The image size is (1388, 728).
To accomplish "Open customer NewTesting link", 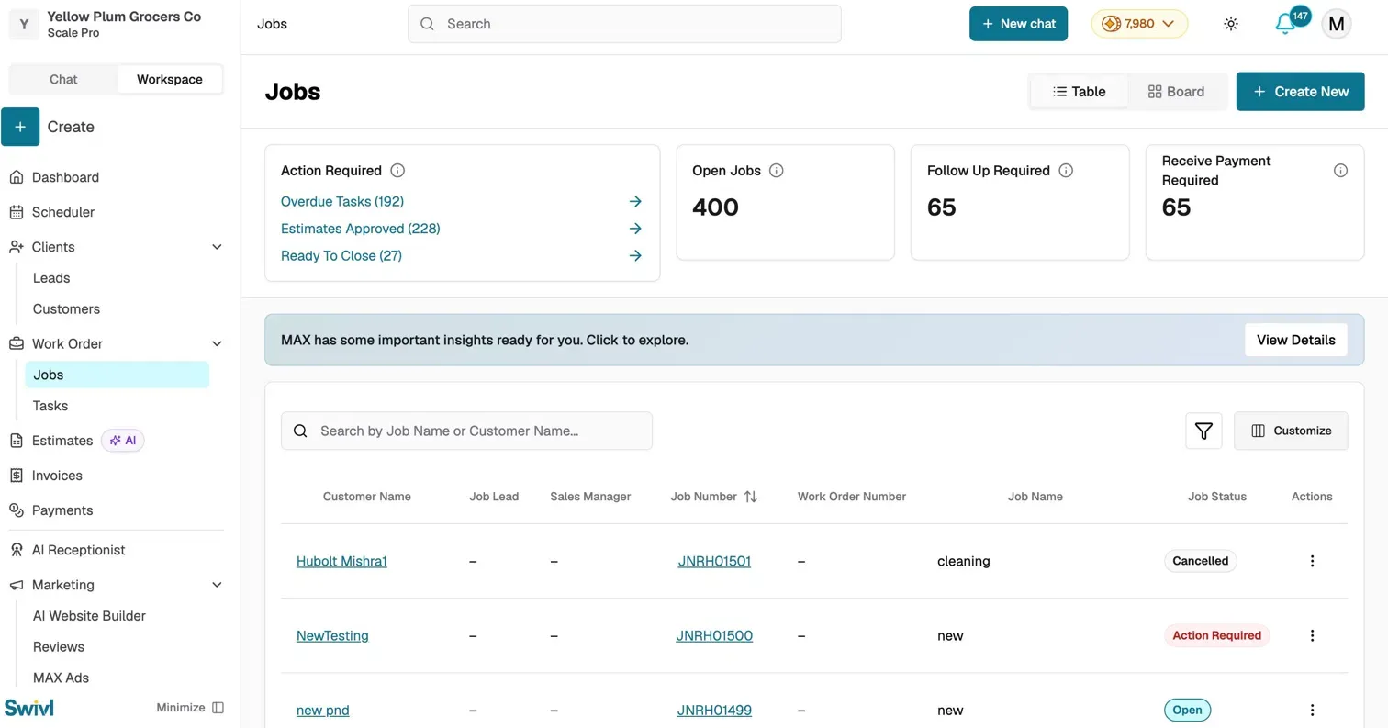I will [x=332, y=635].
